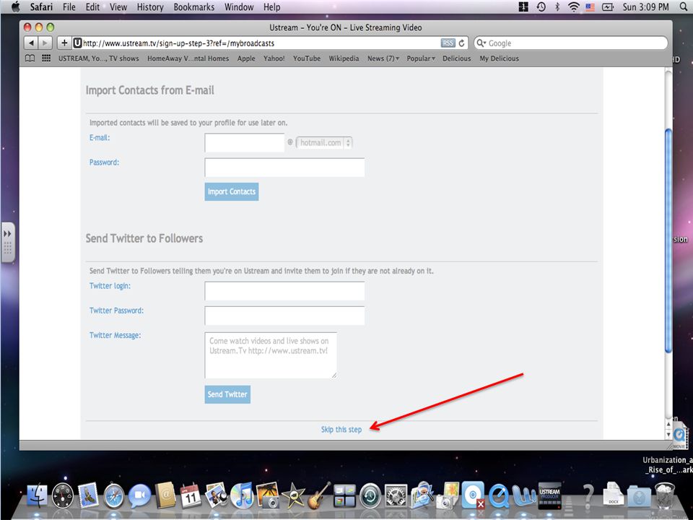Focus the Twitter login field
693x520 pixels.
tap(284, 291)
